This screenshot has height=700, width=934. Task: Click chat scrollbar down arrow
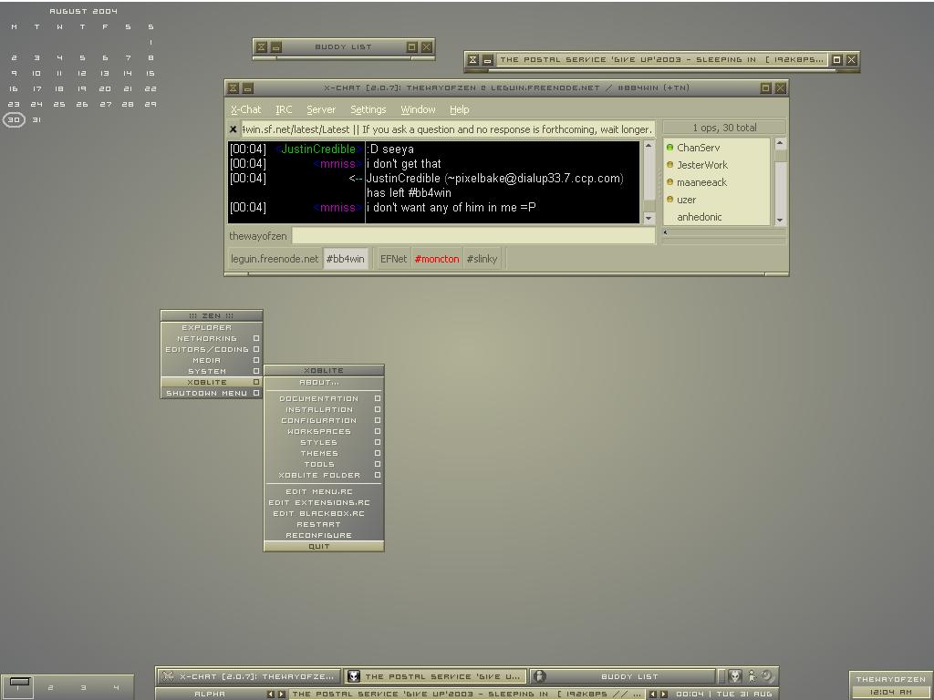pyautogui.click(x=649, y=219)
